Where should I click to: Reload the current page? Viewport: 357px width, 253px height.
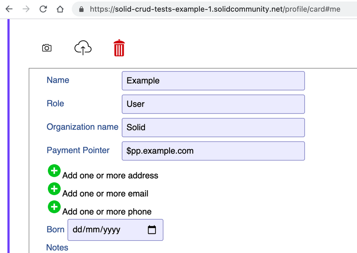pos(43,9)
